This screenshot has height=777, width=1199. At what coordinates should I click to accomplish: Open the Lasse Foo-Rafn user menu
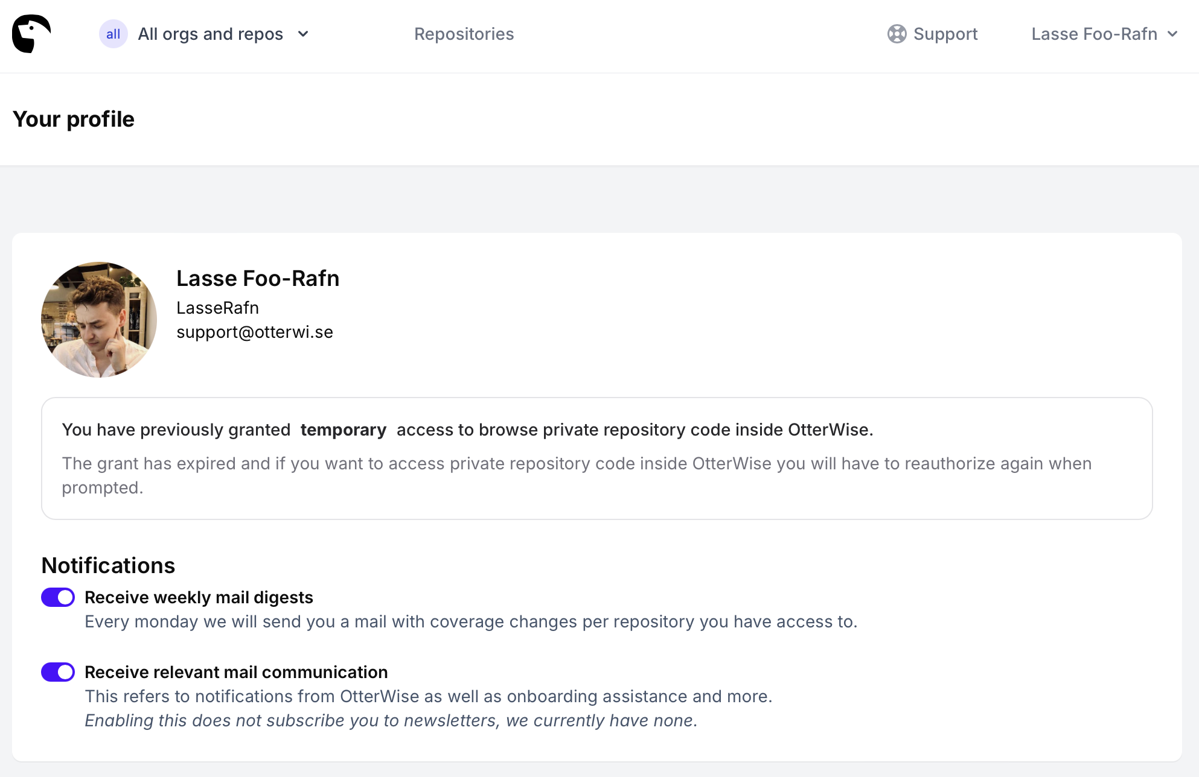[1105, 34]
